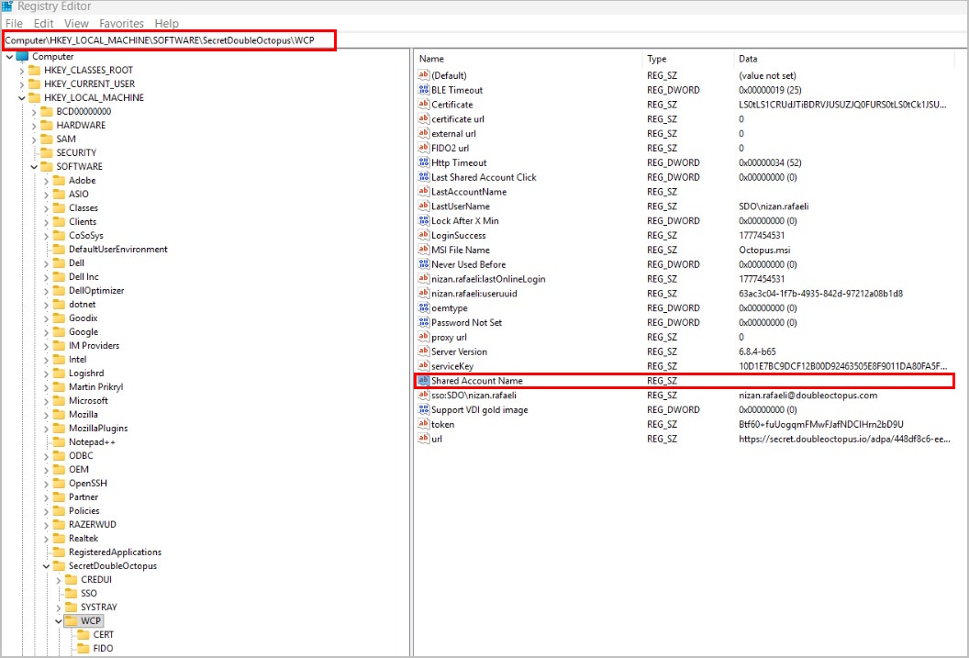Expand the SYSTRAY subkey

click(60, 608)
